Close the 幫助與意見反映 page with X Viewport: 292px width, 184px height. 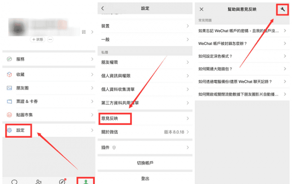point(202,9)
